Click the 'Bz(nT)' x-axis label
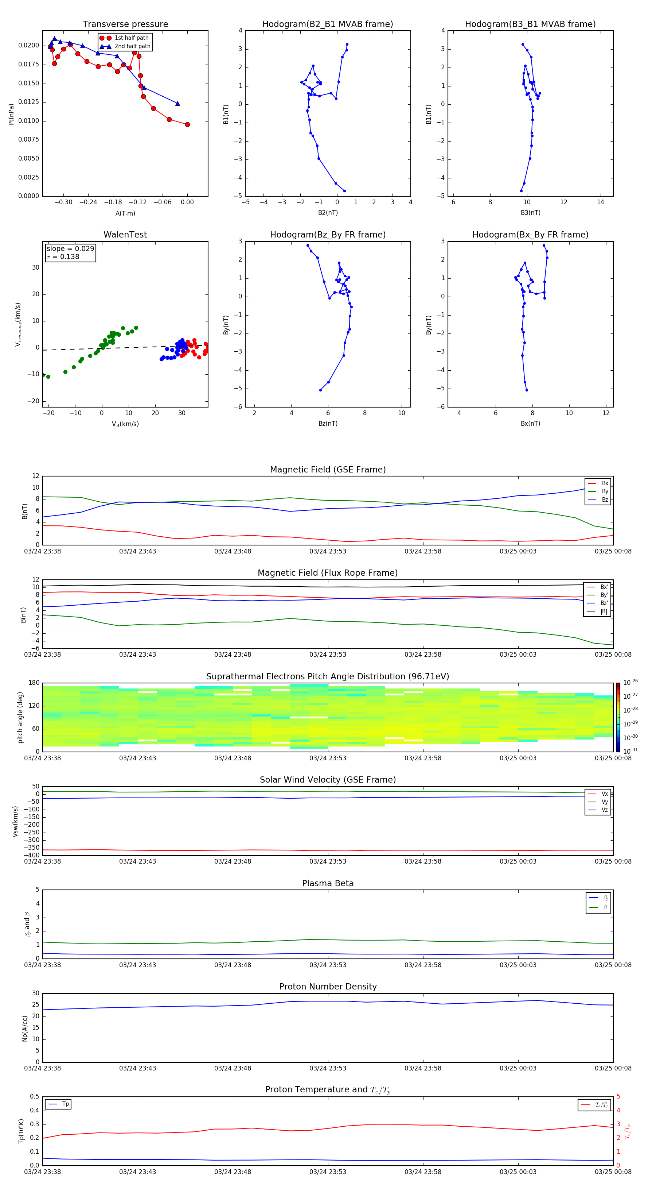 (x=328, y=424)
